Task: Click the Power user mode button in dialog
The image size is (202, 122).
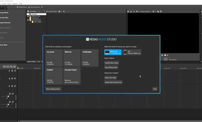Action: (x=111, y=78)
